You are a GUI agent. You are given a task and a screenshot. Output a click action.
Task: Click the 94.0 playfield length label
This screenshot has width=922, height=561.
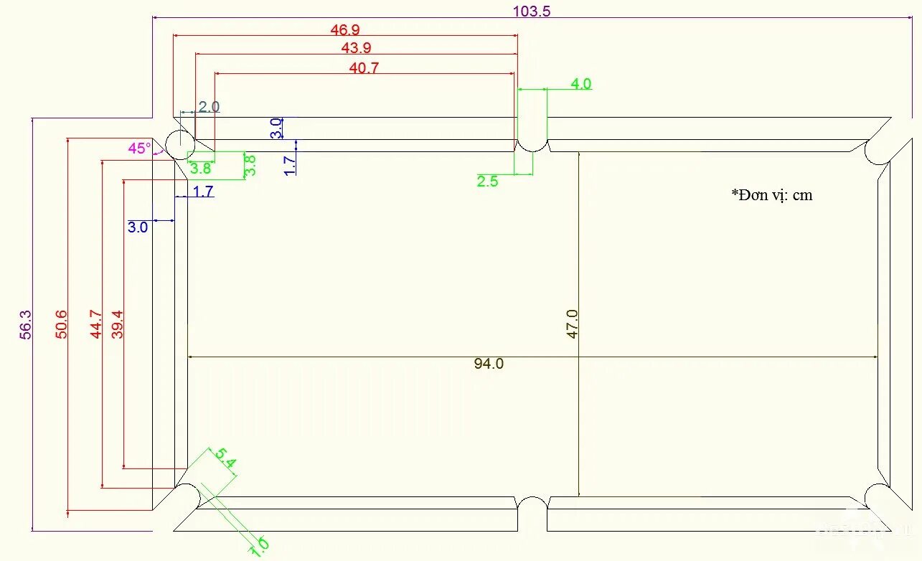click(x=489, y=364)
